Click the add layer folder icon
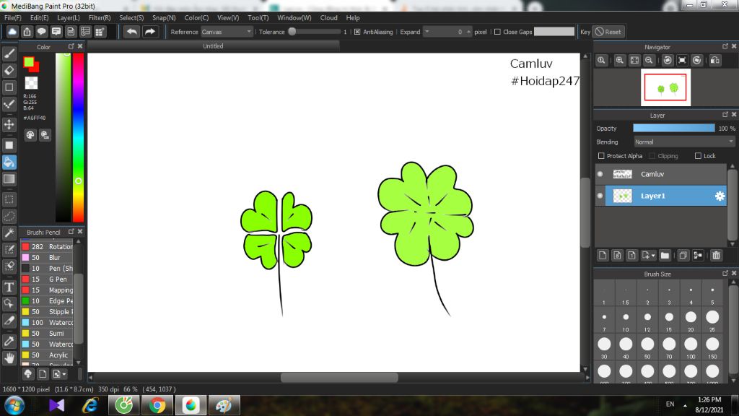Screen dimensions: 739x416 coord(665,255)
